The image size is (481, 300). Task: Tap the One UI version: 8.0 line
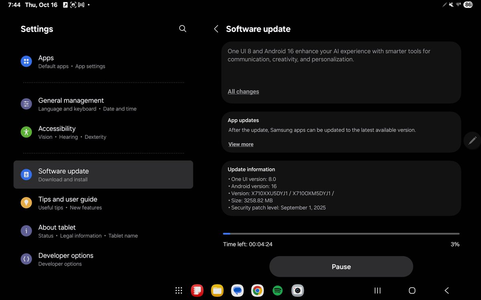pyautogui.click(x=252, y=179)
